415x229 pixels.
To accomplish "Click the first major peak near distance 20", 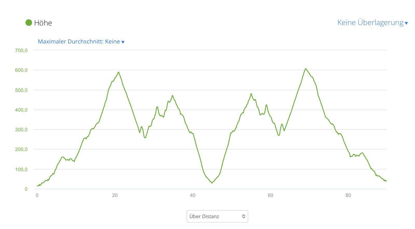I will tap(119, 72).
